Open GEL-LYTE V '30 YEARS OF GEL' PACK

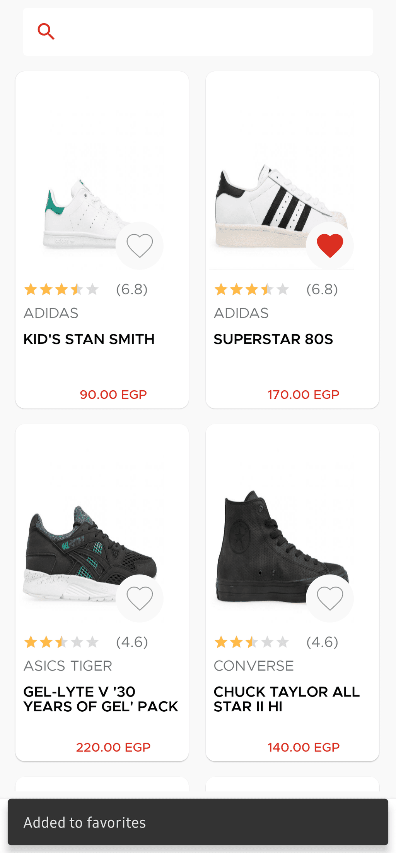pyautogui.click(x=101, y=699)
